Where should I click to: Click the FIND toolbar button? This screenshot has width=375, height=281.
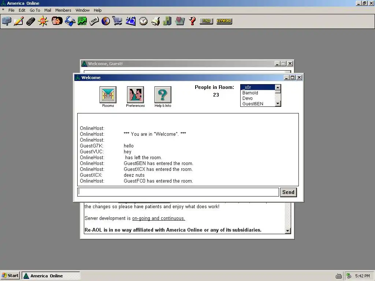pos(206,21)
